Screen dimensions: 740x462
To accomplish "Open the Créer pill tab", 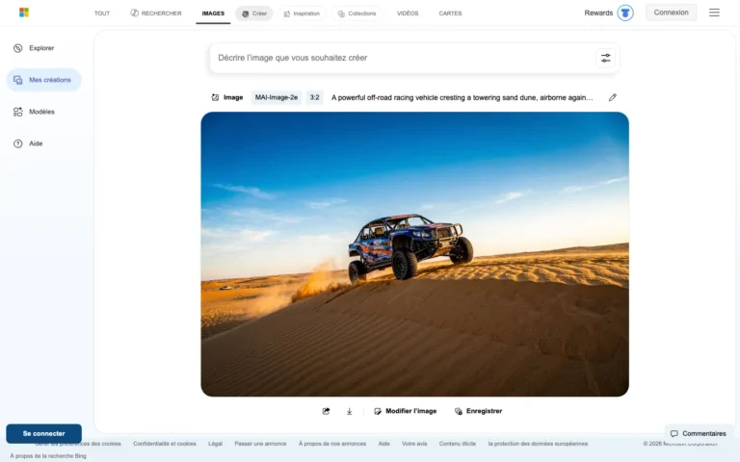I will tap(254, 13).
